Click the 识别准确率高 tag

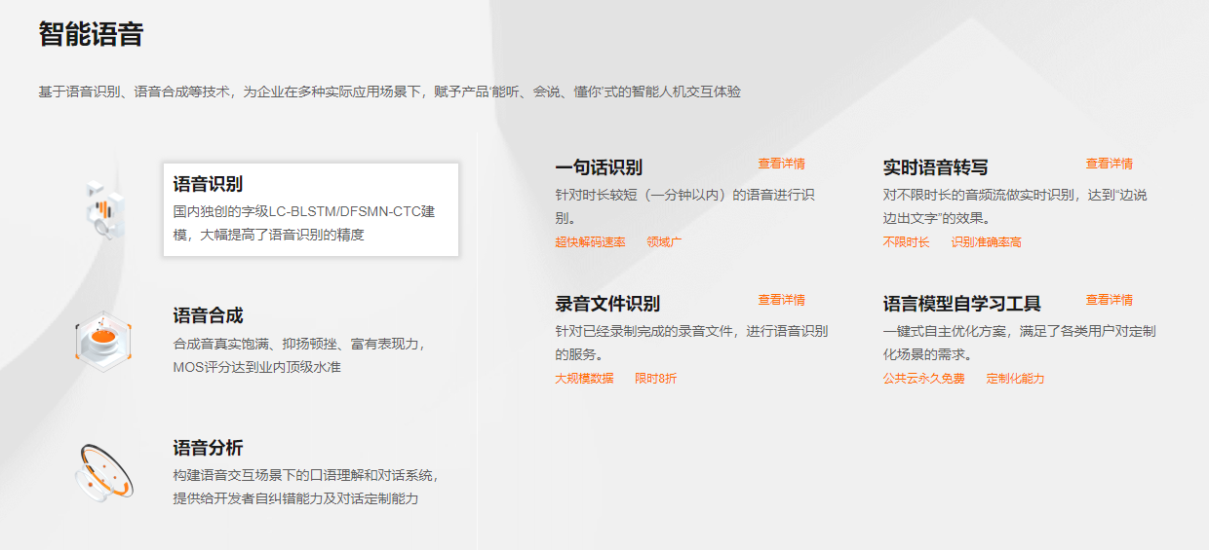pos(986,241)
